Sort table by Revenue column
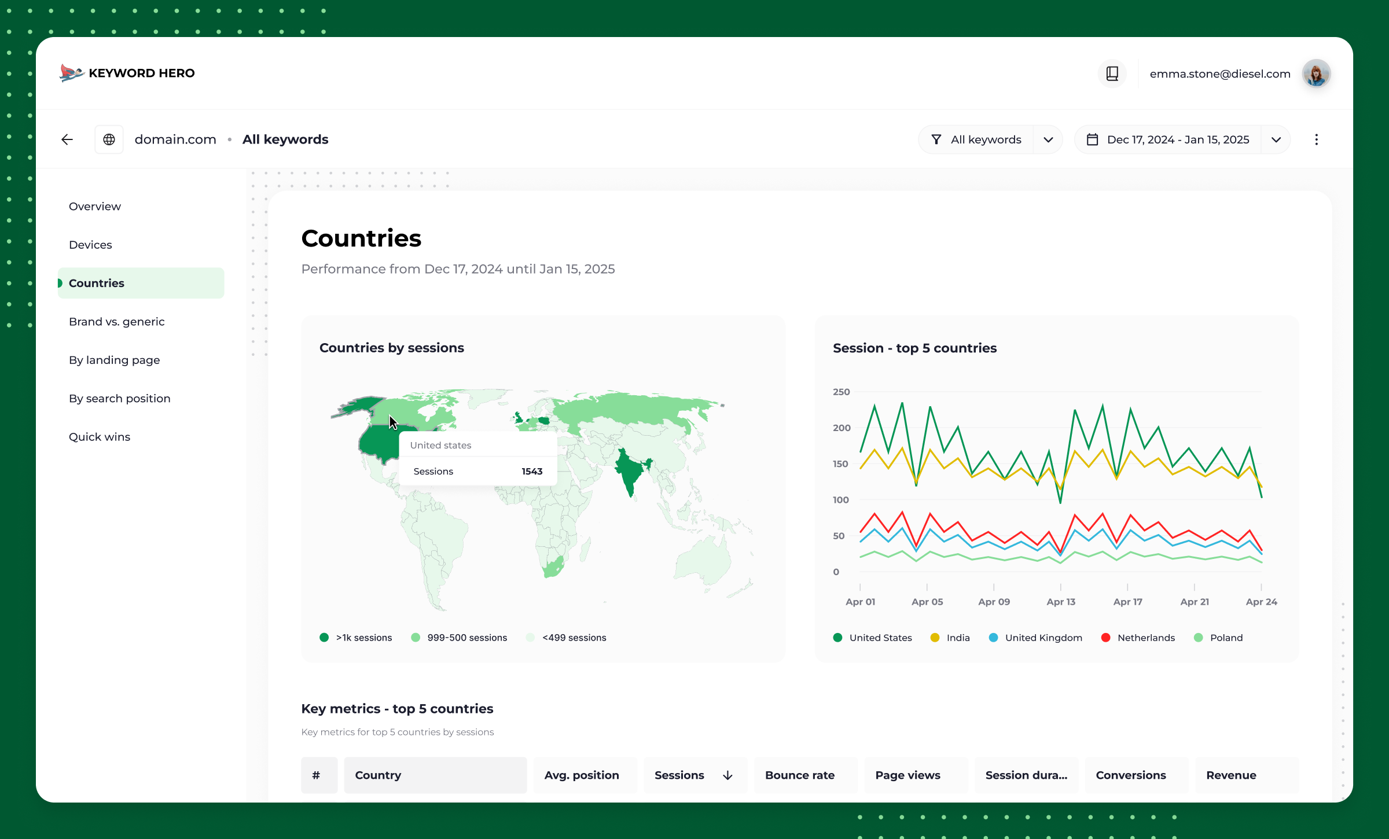 point(1247,775)
